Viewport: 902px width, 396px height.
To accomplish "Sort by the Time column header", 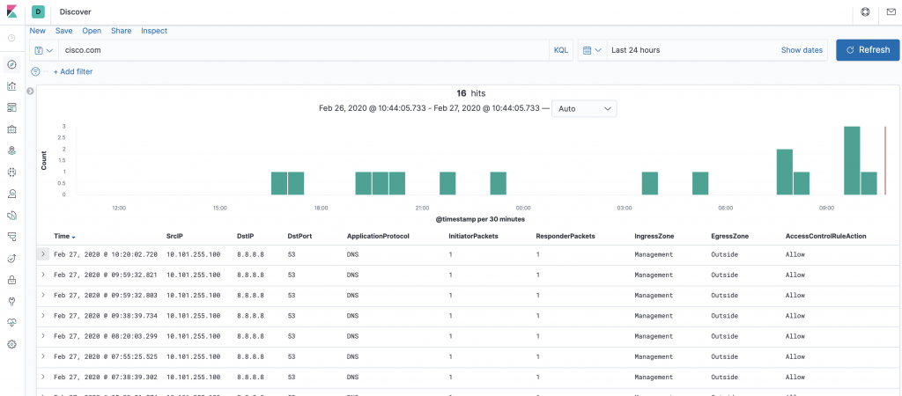I will coord(63,236).
